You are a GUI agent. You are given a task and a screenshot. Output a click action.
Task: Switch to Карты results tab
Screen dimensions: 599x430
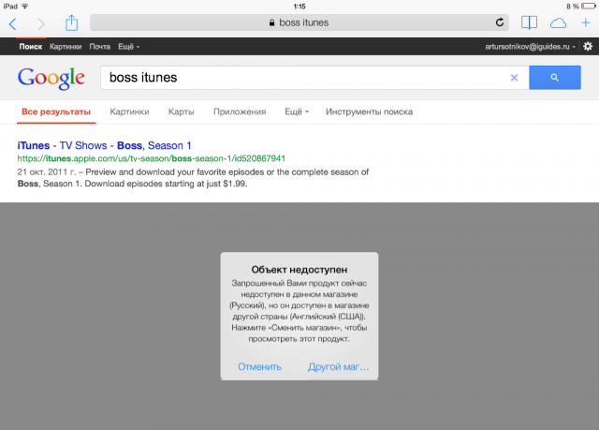[x=181, y=112]
